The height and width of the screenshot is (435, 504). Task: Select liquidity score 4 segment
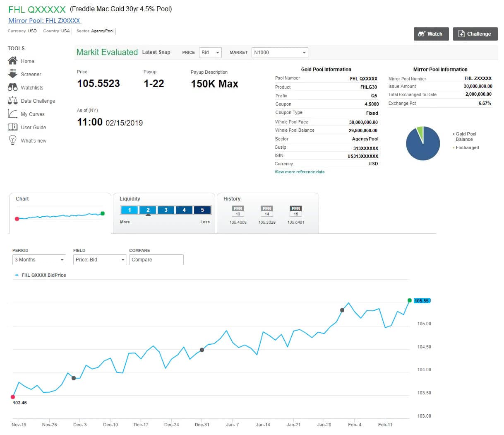point(184,210)
